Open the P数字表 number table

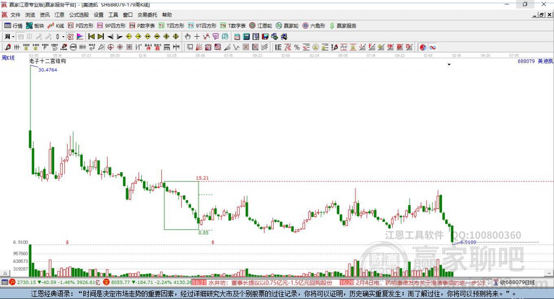click(142, 26)
